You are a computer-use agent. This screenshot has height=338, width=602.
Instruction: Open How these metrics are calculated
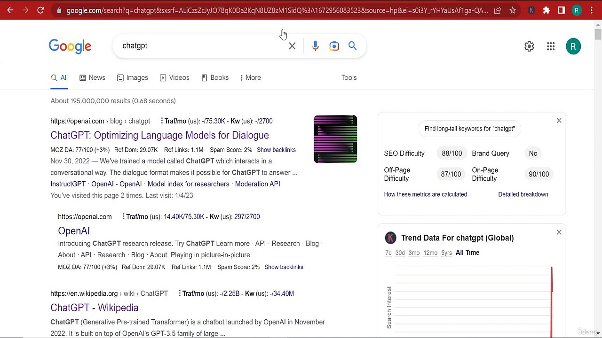(425, 194)
